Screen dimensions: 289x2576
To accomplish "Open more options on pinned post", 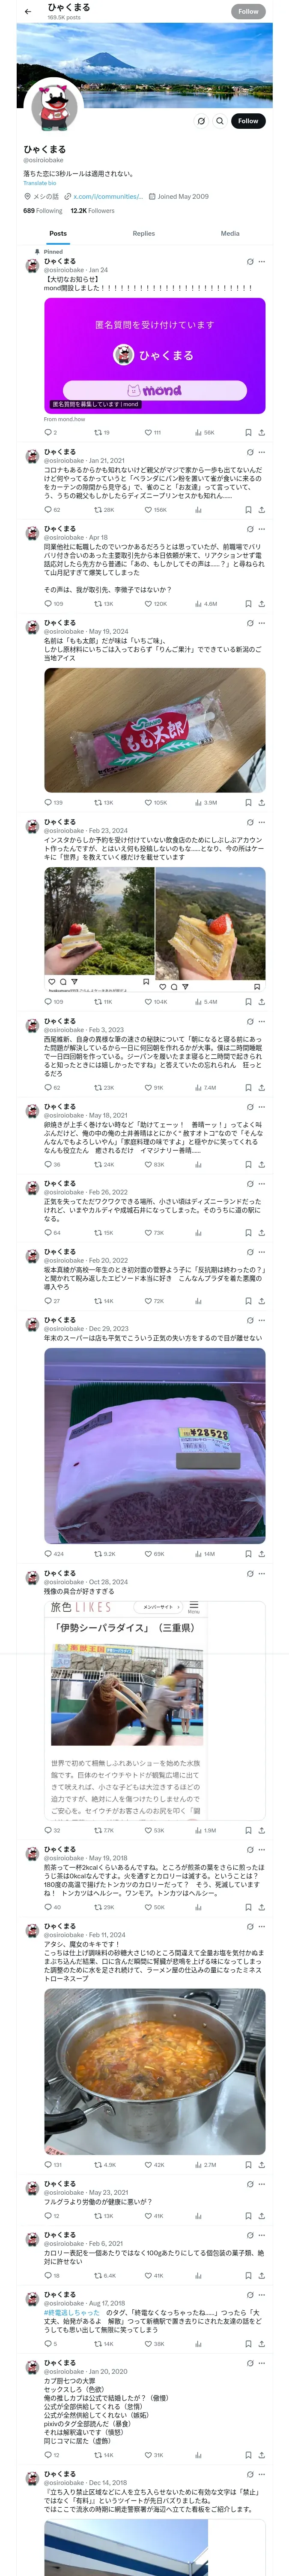I will pyautogui.click(x=262, y=262).
